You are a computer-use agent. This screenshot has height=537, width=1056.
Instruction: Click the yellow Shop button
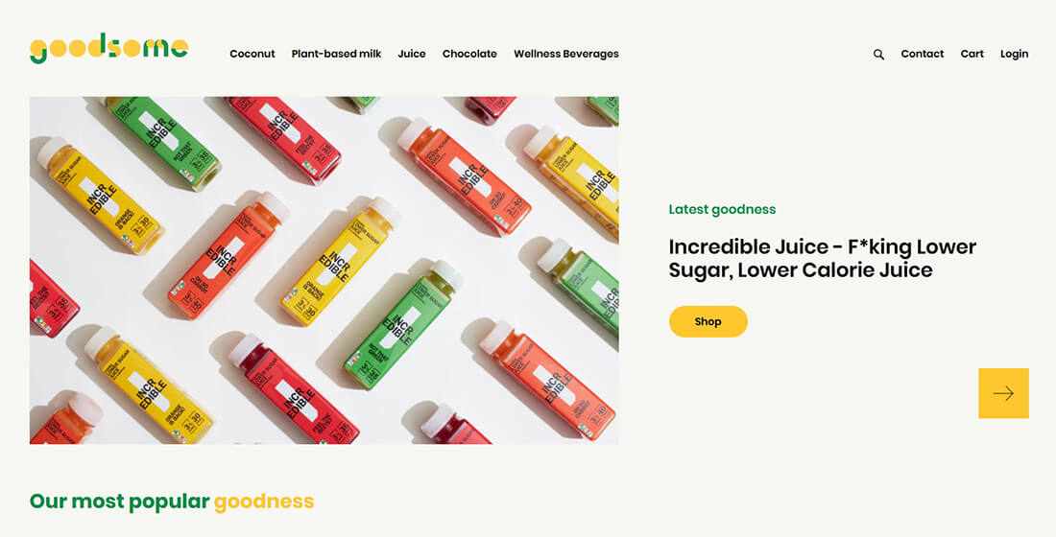[x=708, y=321]
